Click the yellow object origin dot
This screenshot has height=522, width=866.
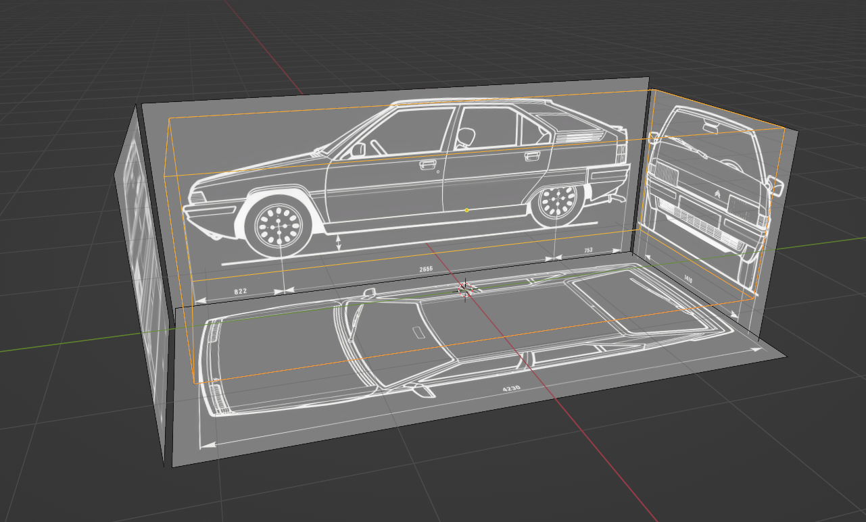pyautogui.click(x=466, y=210)
